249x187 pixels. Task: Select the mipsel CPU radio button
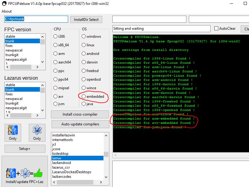pyautogui.click(x=55, y=88)
